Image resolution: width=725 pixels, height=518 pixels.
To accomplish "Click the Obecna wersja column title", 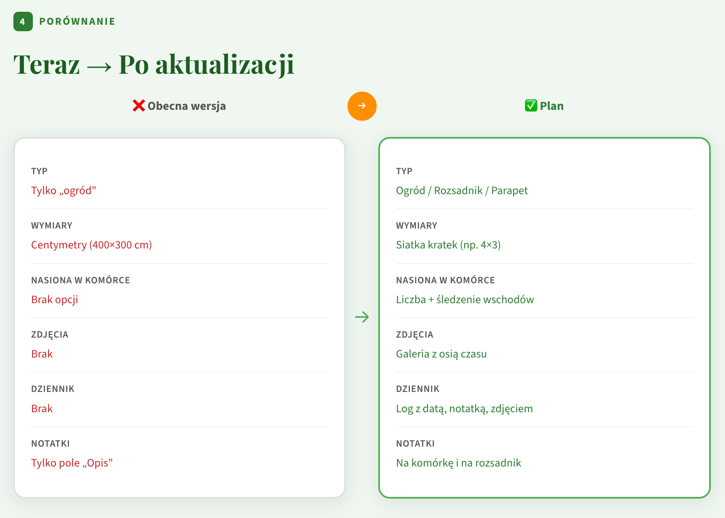I will (x=187, y=106).
